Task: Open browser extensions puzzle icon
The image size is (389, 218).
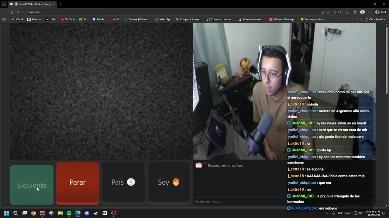Action: coord(347,12)
